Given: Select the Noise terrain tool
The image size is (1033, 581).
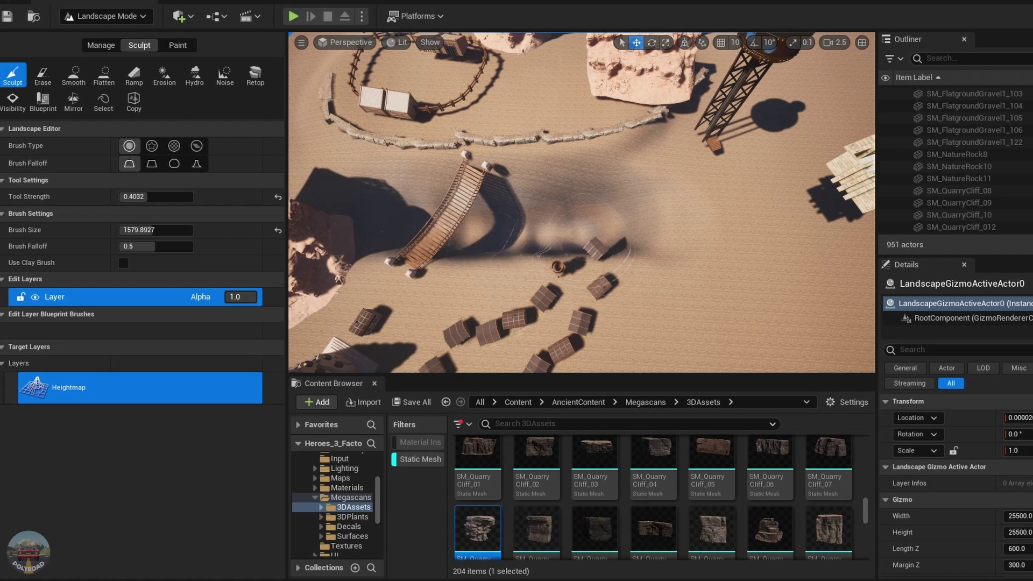Looking at the screenshot, I should coord(225,74).
